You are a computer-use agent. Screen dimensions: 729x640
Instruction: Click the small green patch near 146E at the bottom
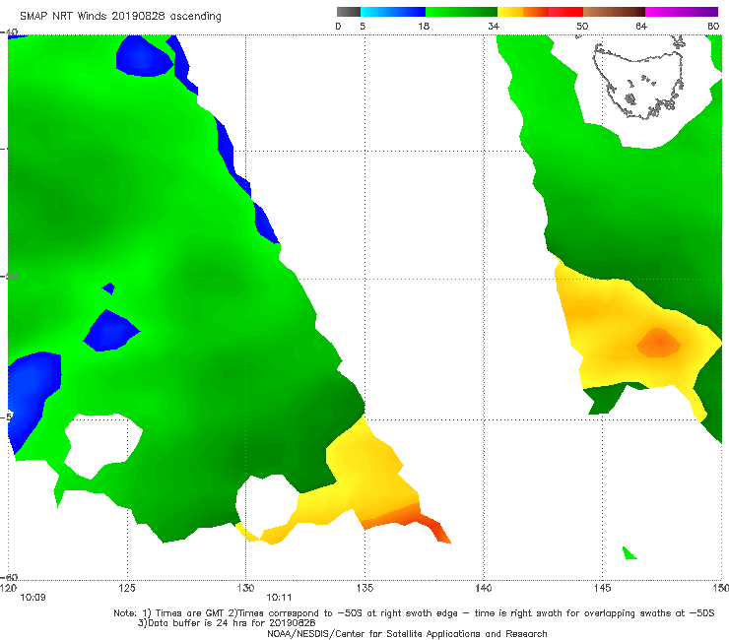click(x=630, y=553)
